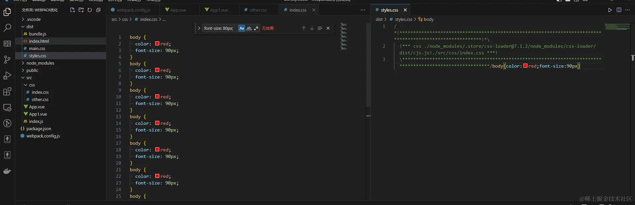This screenshot has width=635, height=205.
Task: Open Source Control view in activity bar
Action: (7, 60)
